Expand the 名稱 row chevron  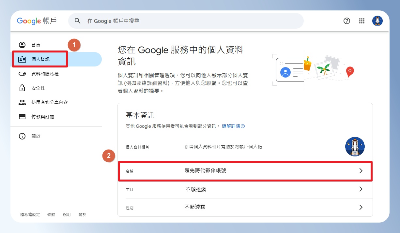[361, 171]
